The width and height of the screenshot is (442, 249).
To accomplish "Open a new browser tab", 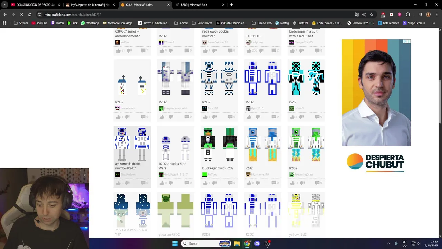I will (231, 5).
